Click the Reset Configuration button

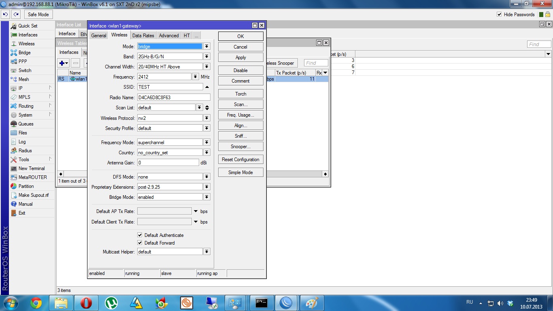point(240,160)
